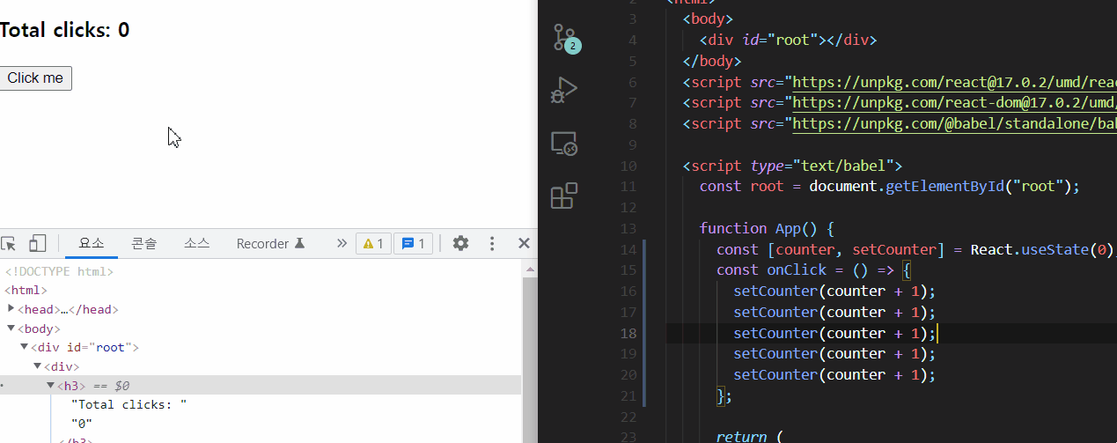Select the <!DOCTYPE html> line

[x=58, y=271]
